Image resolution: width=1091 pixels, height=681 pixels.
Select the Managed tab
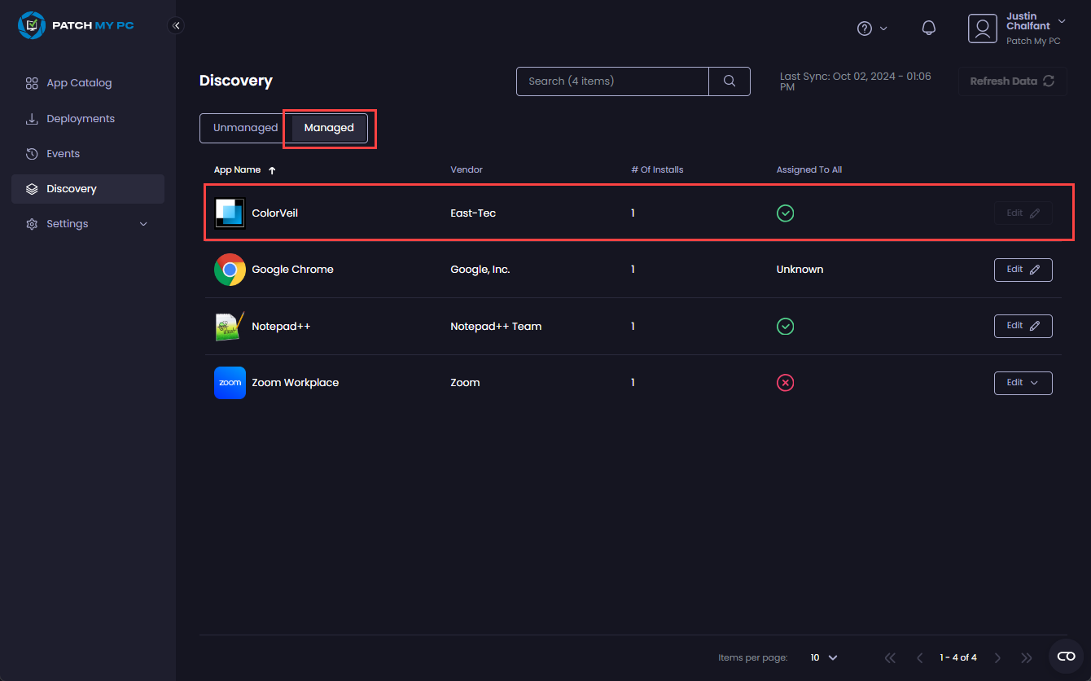pyautogui.click(x=329, y=127)
